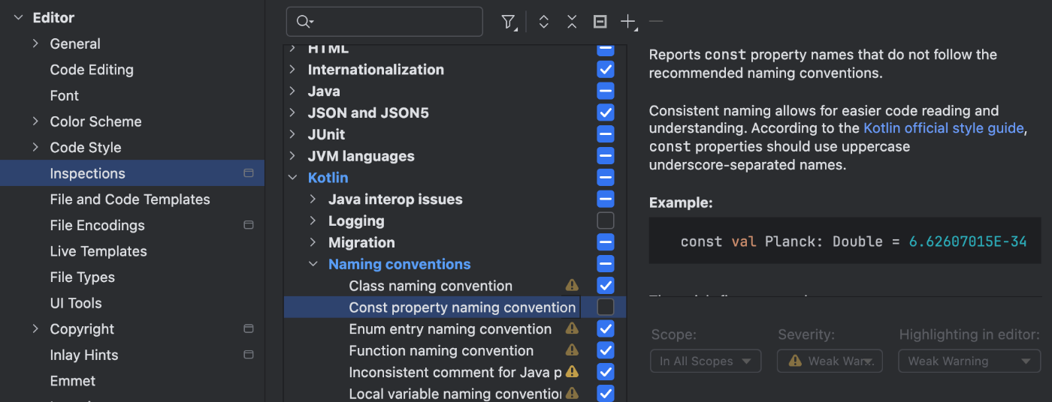
Task: Toggle the Migration checkbox
Action: click(606, 242)
